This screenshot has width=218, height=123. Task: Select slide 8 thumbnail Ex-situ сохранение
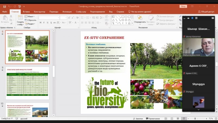click(28, 47)
